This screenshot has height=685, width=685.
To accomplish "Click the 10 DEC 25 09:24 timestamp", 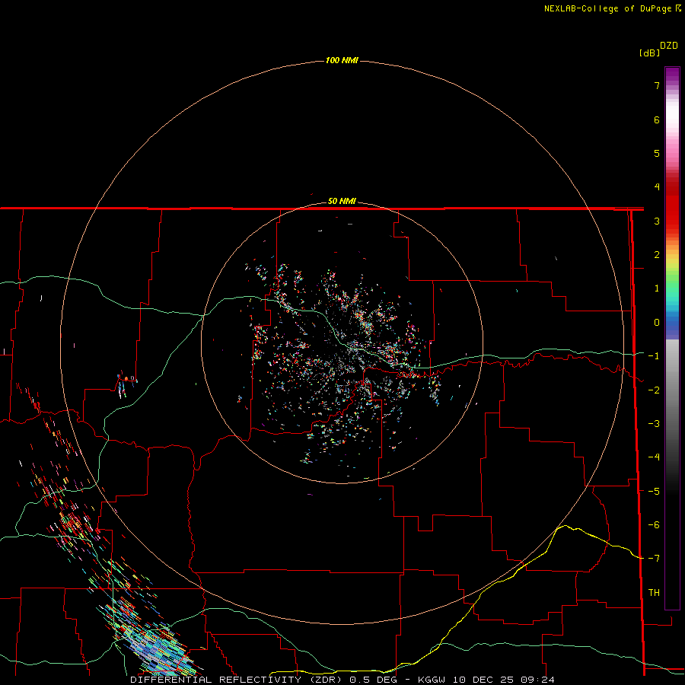I will [x=503, y=680].
